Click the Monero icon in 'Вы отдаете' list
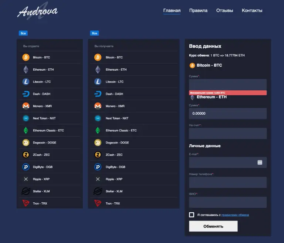Screen dimensions: 284x243 (x=26, y=106)
